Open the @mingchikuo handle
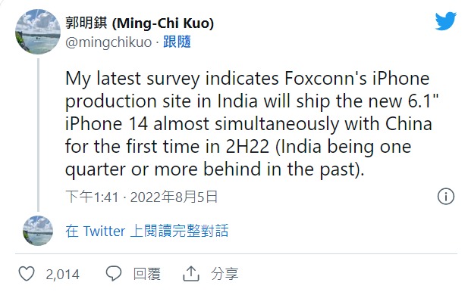 108,42
